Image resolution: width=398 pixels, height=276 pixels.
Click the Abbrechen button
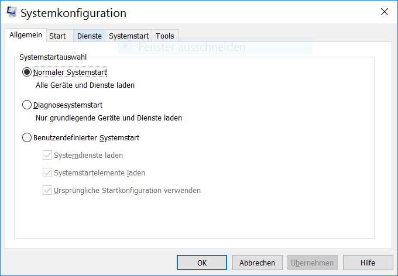pyautogui.click(x=258, y=263)
